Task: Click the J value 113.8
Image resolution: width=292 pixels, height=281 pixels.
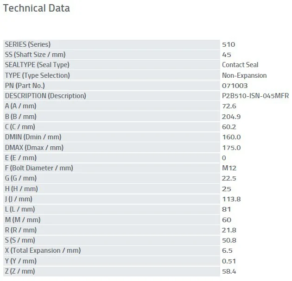Action: click(231, 199)
